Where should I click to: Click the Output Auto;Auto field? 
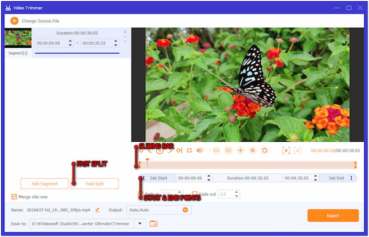[159, 210]
